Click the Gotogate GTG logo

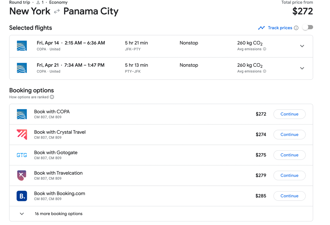(22, 155)
